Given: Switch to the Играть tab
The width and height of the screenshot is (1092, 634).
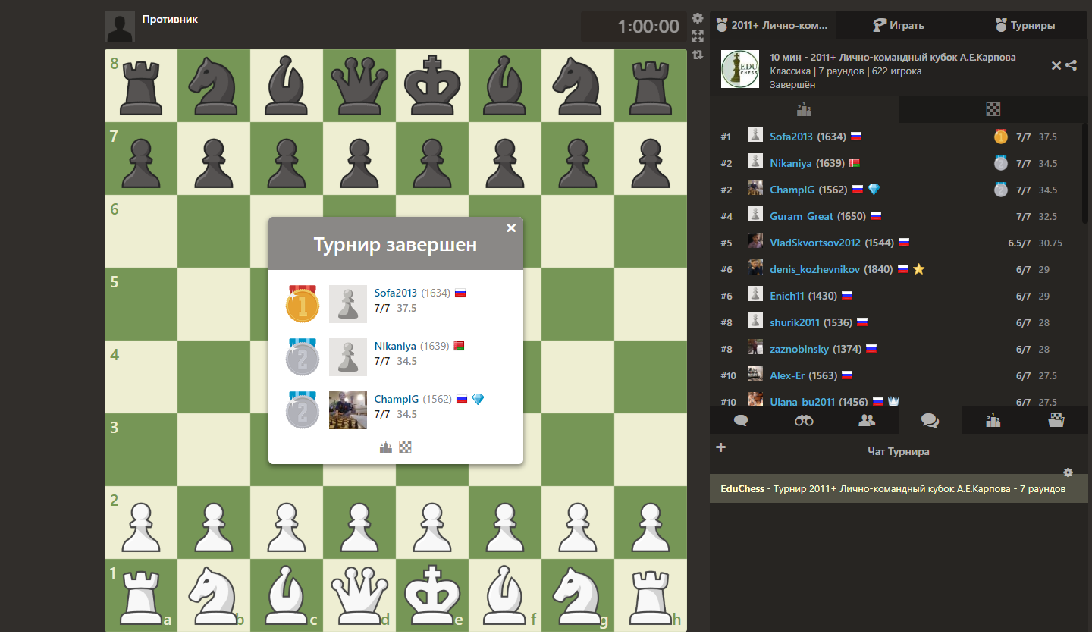Looking at the screenshot, I should pos(899,25).
